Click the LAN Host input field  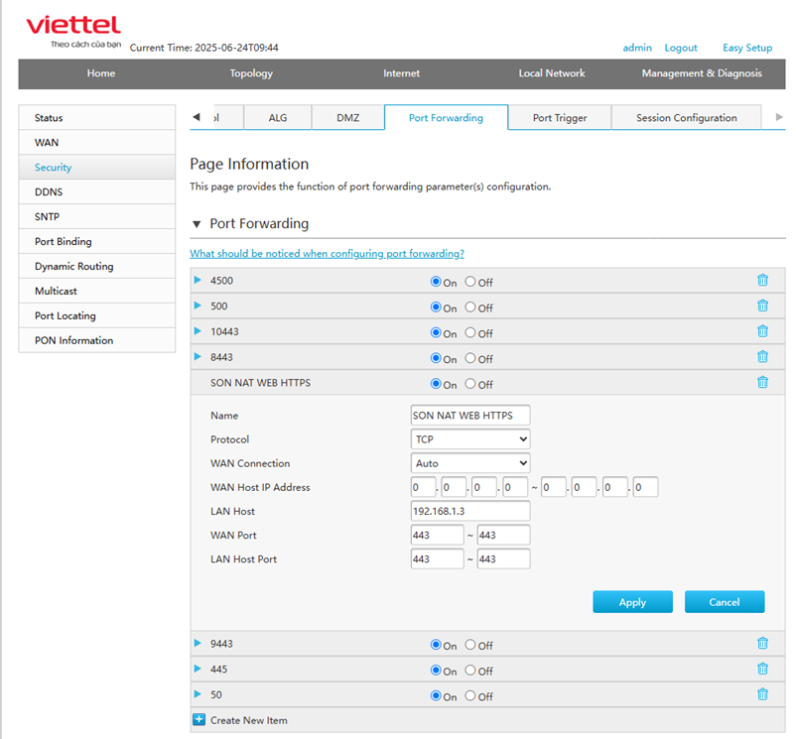coord(470,511)
